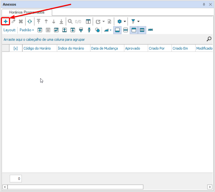215x192 pixels.
Task: Sort by Data de Mudança column
Action: [107, 48]
